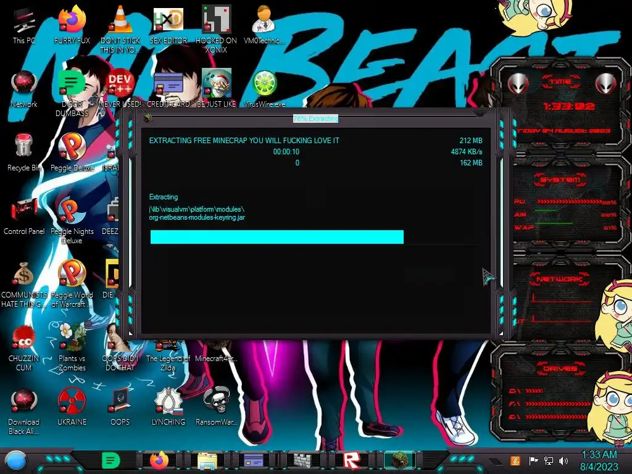Screen dimensions: 632x474
Task: Launch Peggle World of Warcraft shortcut
Action: click(x=72, y=285)
